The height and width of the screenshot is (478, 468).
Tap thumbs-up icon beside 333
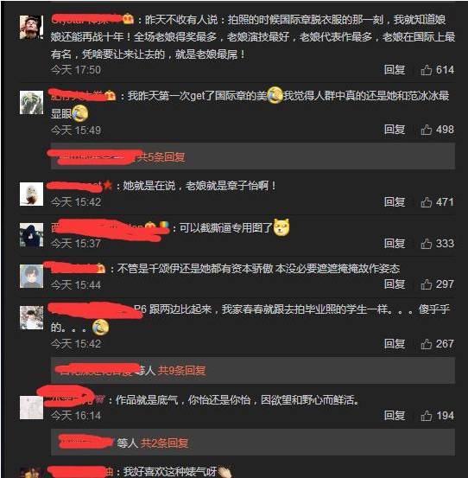click(x=427, y=244)
